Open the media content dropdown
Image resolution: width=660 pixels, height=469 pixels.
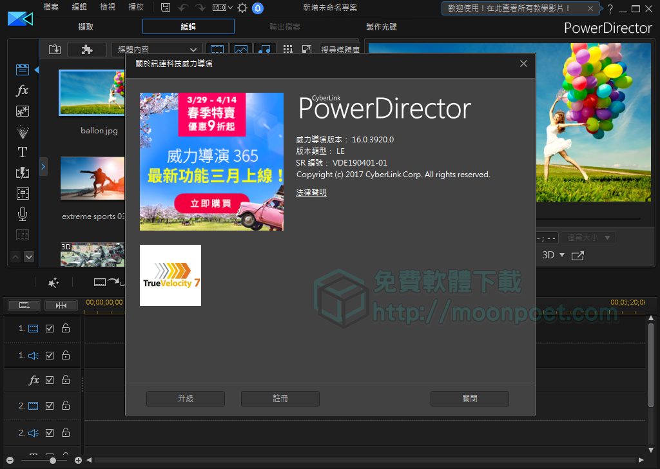coord(157,49)
